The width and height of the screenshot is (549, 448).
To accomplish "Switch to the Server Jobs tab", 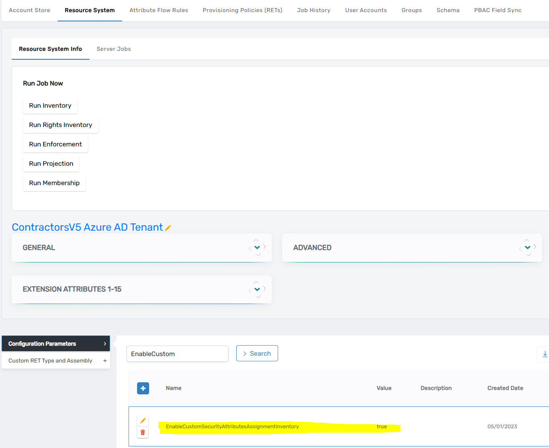I will pos(114,49).
